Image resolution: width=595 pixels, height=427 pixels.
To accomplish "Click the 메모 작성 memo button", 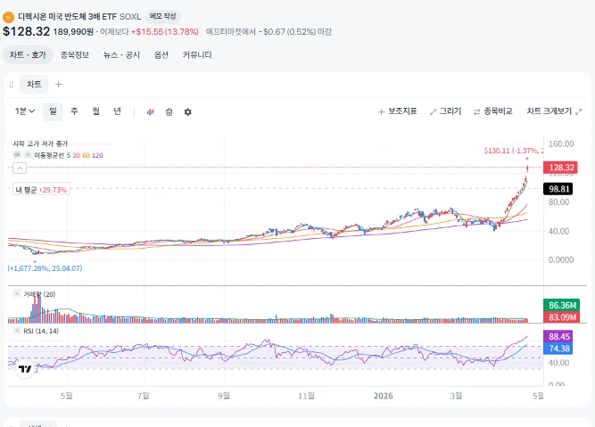I will click(x=163, y=16).
